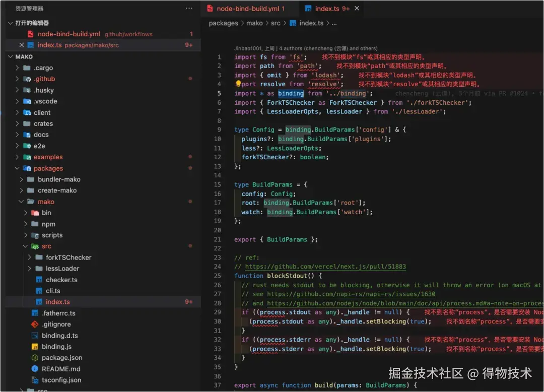Expand the bundler-mako folder chevron
The height and width of the screenshot is (392, 544).
pyautogui.click(x=21, y=179)
